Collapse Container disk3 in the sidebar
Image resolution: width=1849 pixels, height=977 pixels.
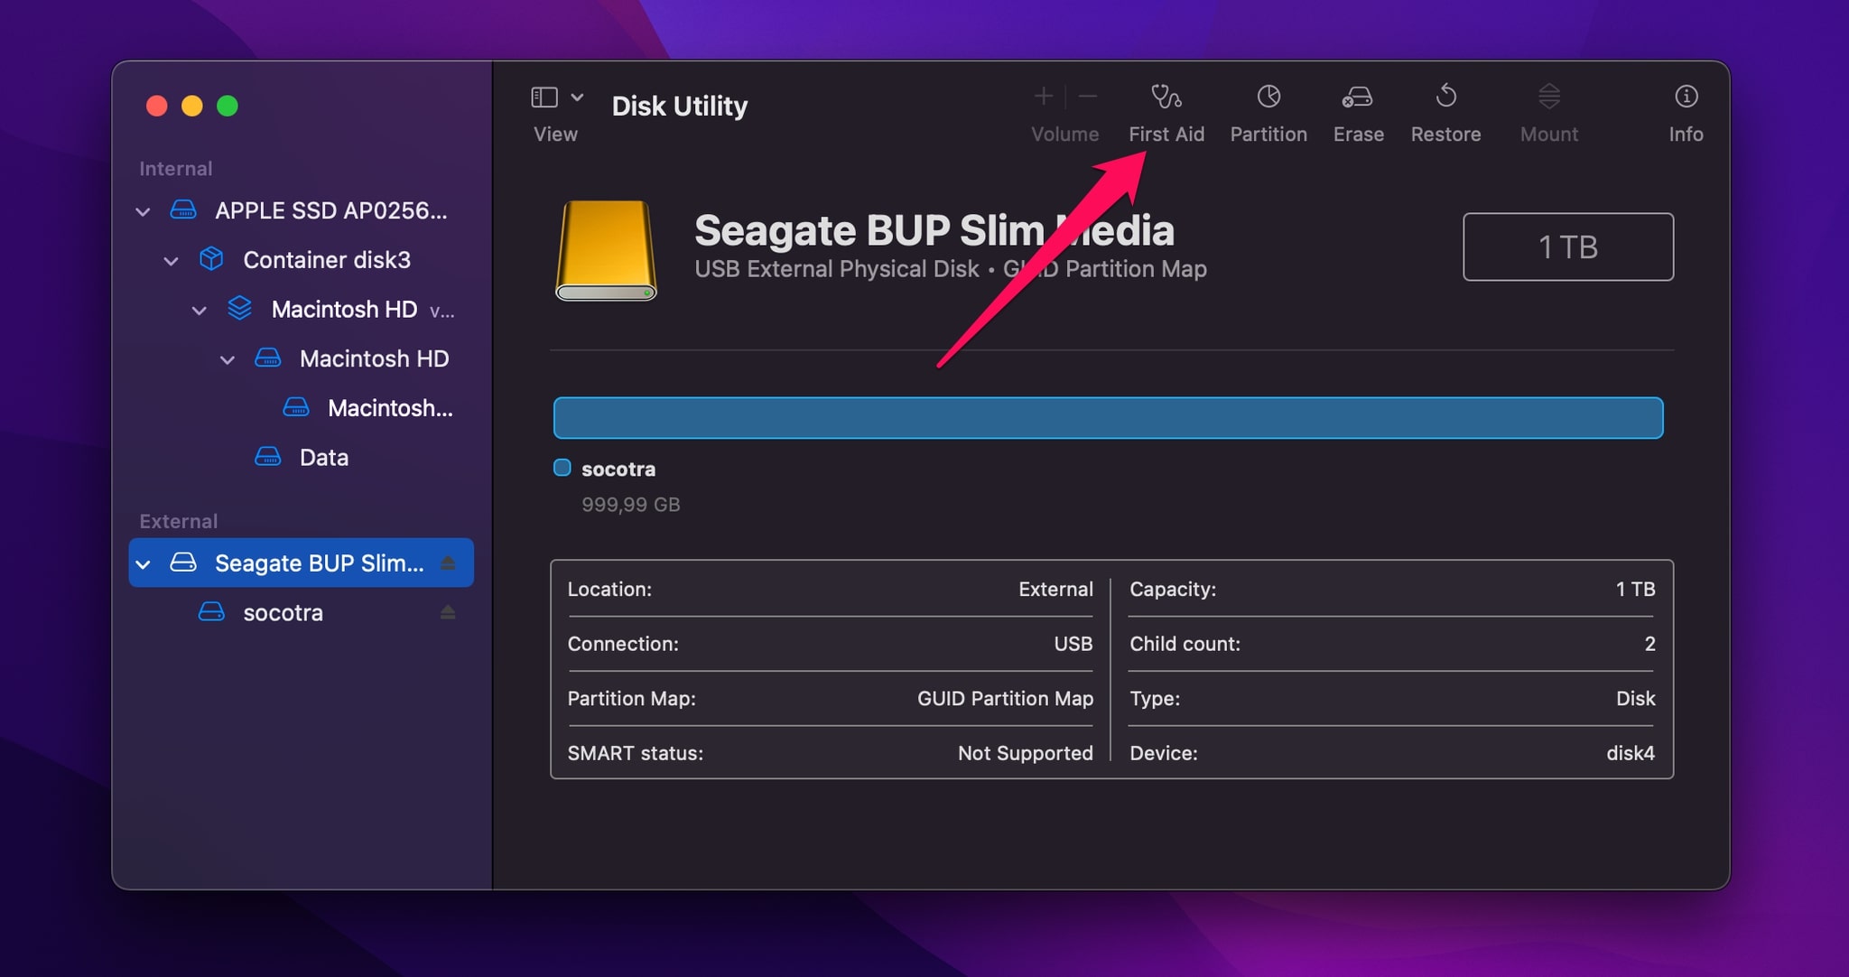(172, 260)
